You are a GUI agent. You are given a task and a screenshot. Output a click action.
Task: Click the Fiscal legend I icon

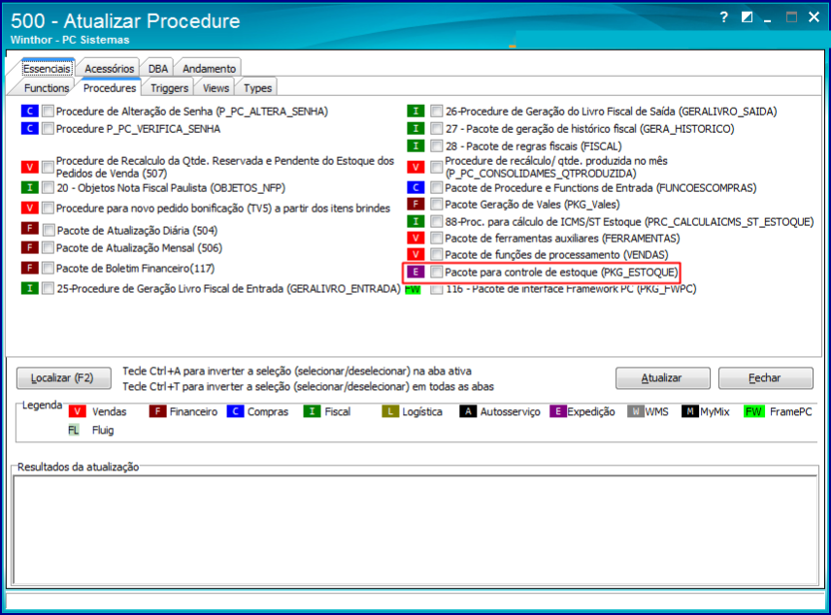click(313, 411)
